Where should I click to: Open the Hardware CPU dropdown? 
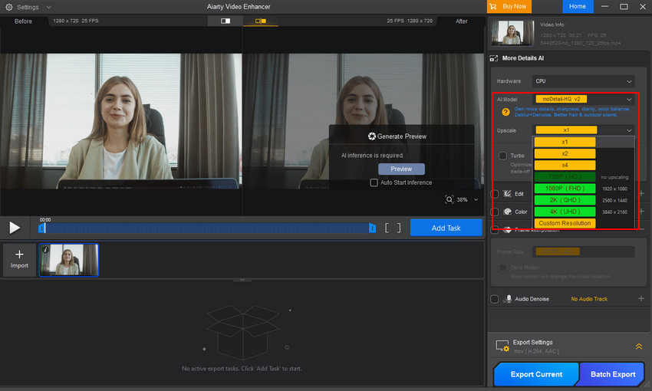click(x=583, y=81)
